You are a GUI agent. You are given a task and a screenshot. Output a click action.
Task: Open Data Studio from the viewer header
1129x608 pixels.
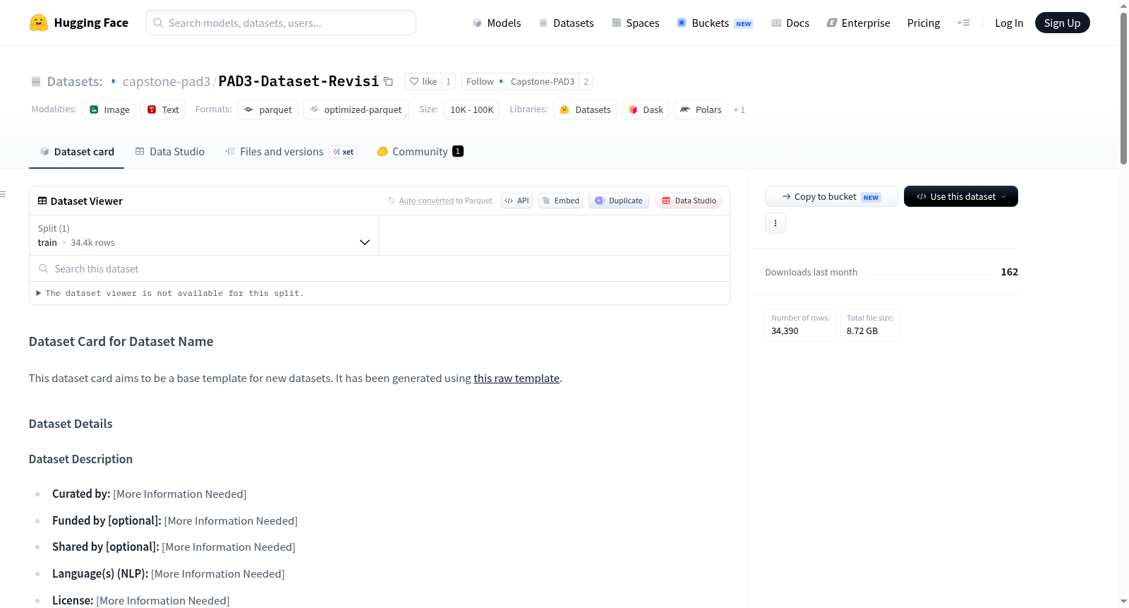coord(689,201)
